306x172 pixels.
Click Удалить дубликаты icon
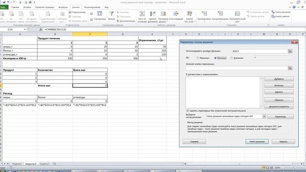(153, 14)
